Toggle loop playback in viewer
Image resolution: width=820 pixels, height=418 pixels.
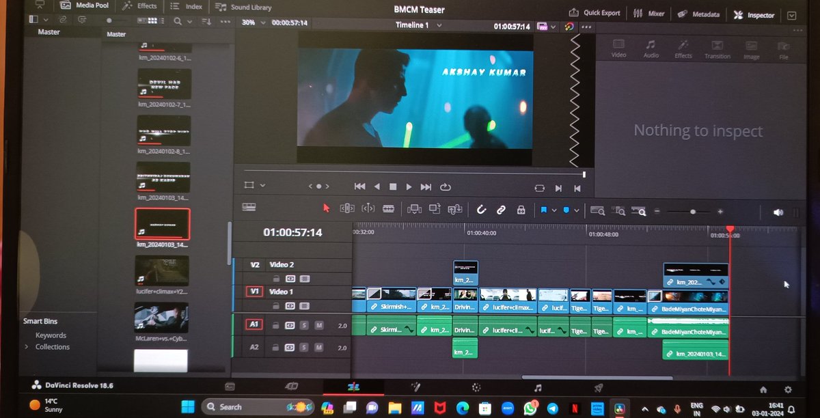click(x=446, y=186)
